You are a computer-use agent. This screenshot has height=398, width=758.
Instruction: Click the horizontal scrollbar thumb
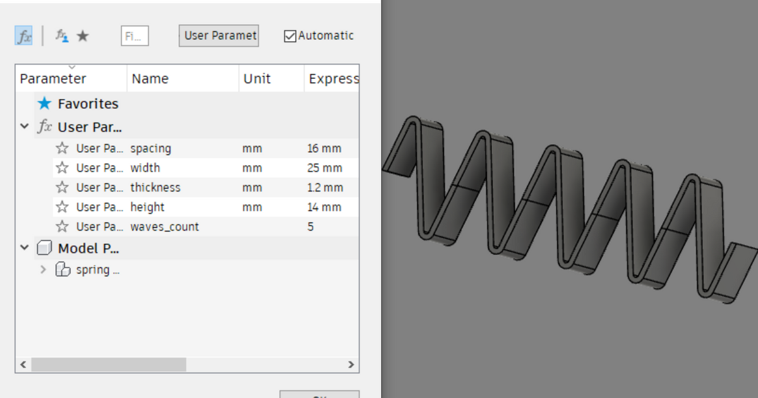pos(109,365)
